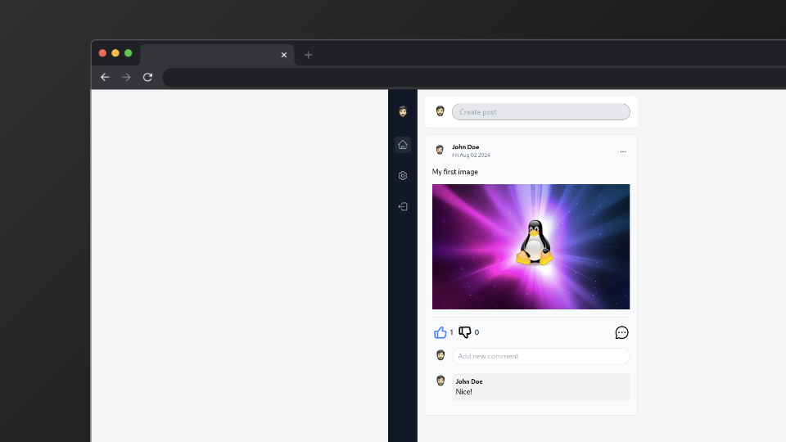This screenshot has height=442, width=786.
Task: Click John Doe post author name
Action: [466, 147]
